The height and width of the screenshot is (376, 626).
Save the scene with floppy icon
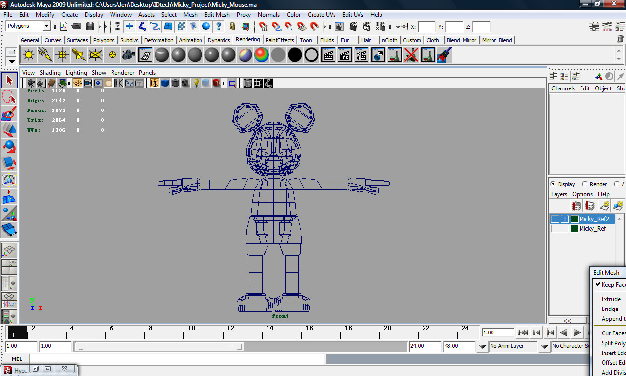click(x=89, y=26)
